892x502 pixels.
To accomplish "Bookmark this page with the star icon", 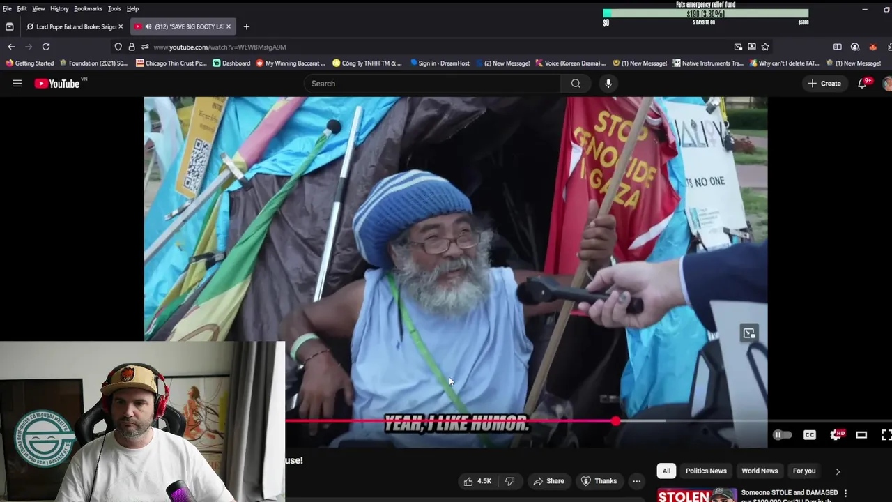I will point(765,47).
